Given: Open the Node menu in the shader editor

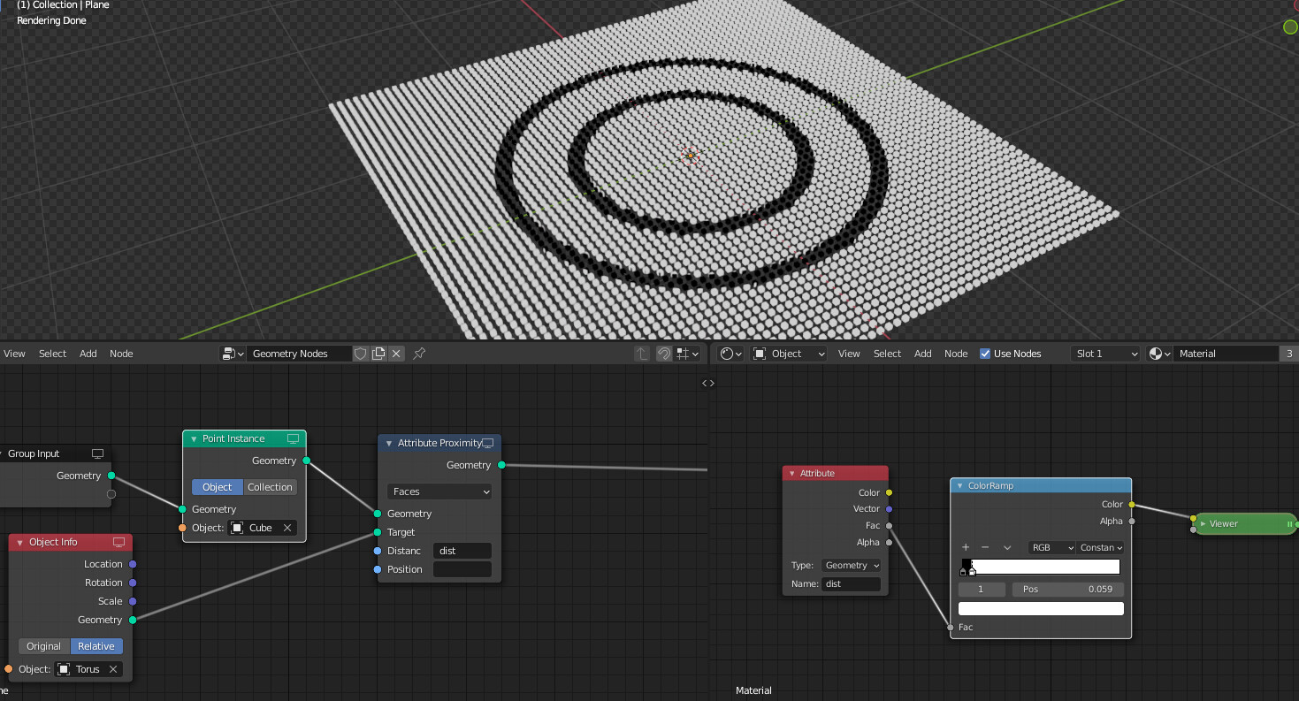Looking at the screenshot, I should click(956, 353).
